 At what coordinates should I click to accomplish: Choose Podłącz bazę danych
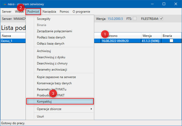point(60,37)
